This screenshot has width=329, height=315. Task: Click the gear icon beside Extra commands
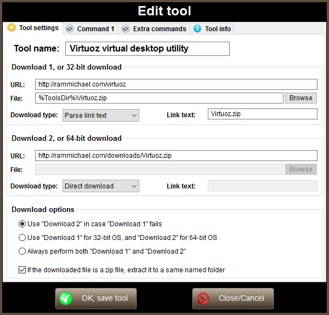(x=126, y=28)
